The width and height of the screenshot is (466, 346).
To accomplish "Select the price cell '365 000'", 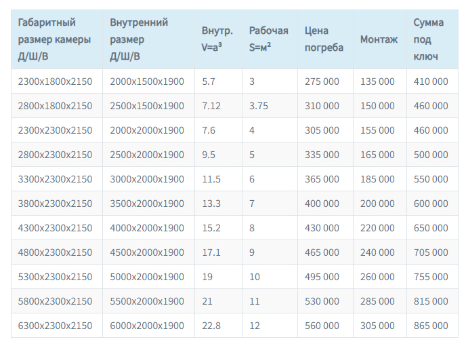I will point(325,179).
